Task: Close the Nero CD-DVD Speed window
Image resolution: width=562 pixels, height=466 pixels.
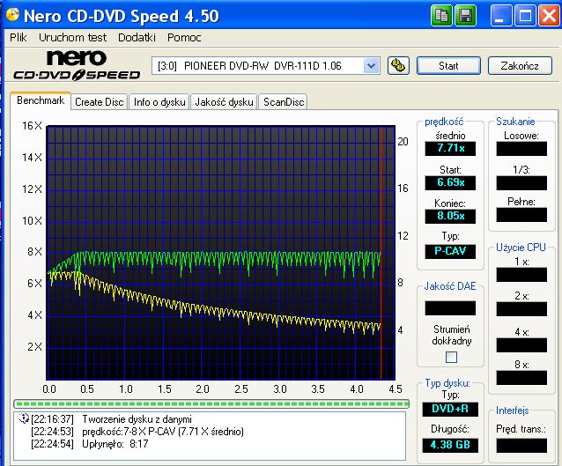Action: tap(549, 15)
